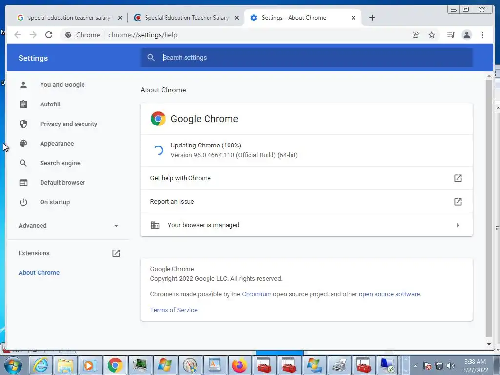
Task: Open the Chromium project link
Action: point(256,294)
